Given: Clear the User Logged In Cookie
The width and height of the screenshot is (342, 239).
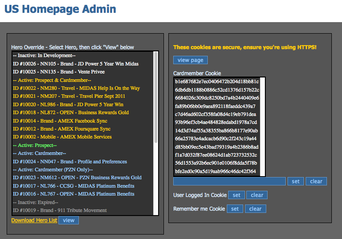Looking at the screenshot, I should [x=257, y=195].
